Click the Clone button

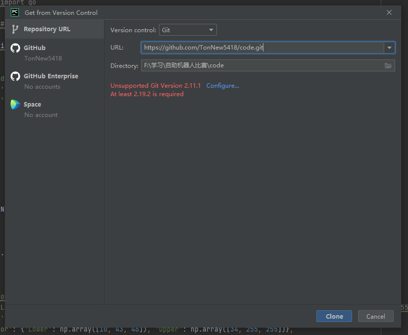point(334,316)
